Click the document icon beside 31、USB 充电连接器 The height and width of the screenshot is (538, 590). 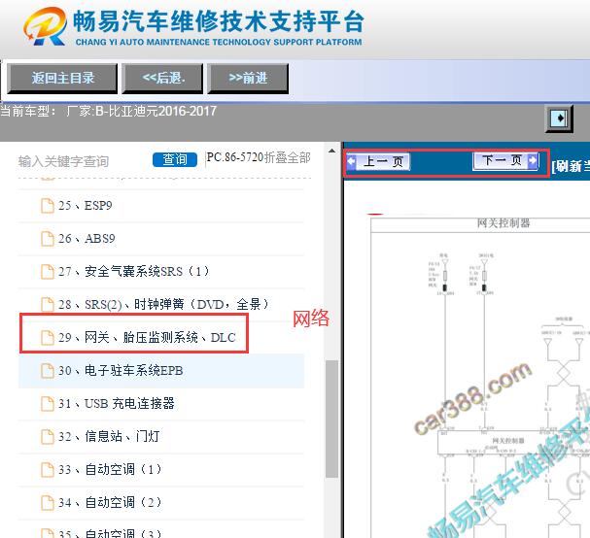coord(48,404)
